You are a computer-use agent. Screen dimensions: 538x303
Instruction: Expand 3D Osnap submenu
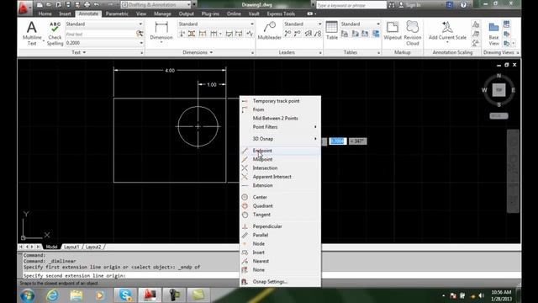click(280, 139)
